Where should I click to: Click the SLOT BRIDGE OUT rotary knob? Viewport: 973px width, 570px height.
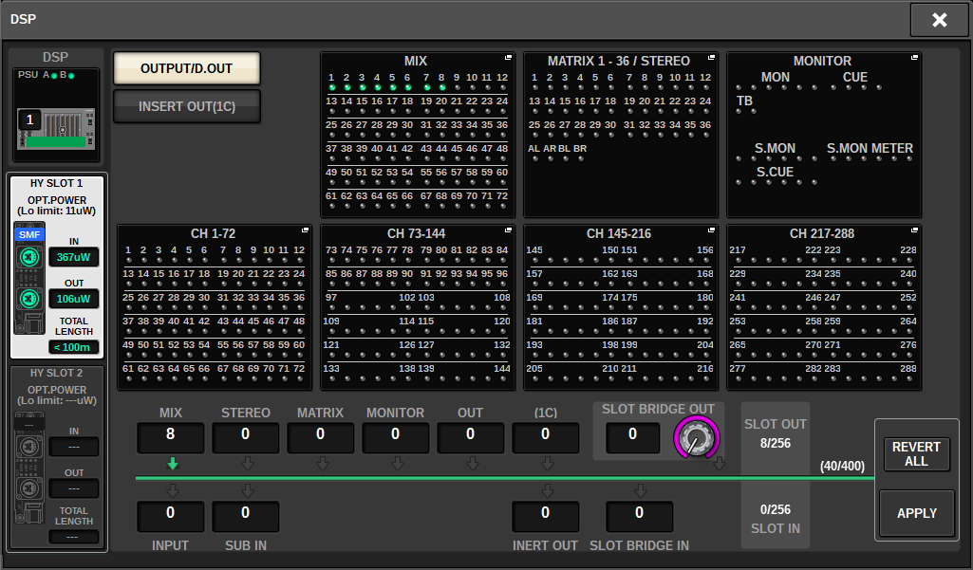click(696, 438)
